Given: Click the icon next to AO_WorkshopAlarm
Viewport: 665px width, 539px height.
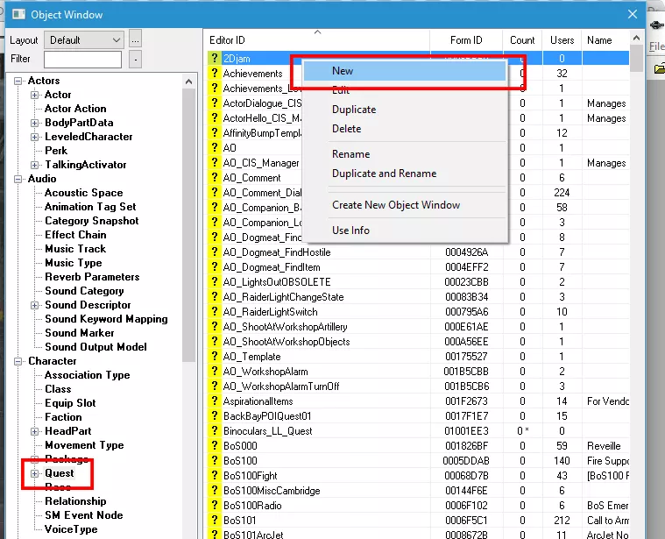Looking at the screenshot, I should tap(214, 372).
